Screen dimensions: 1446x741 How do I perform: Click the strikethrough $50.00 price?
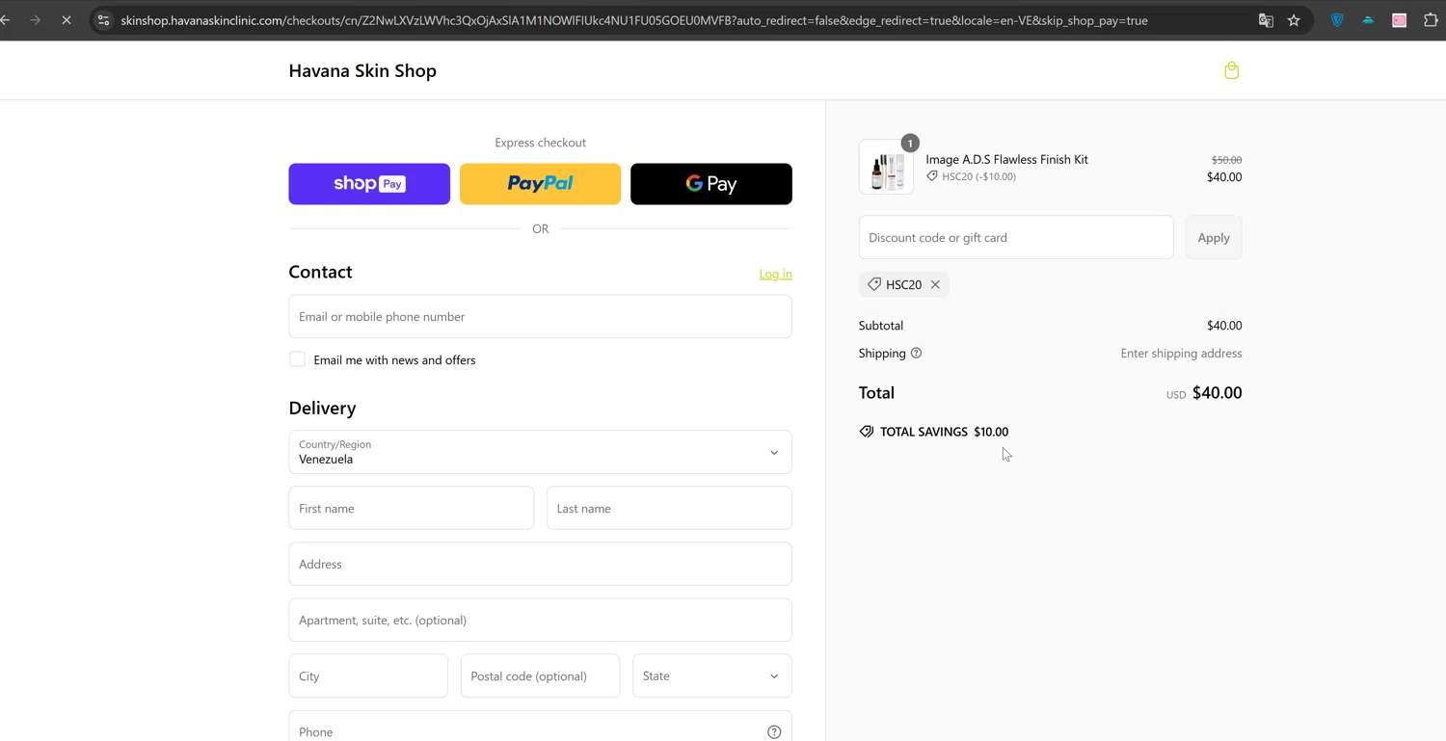coord(1226,160)
